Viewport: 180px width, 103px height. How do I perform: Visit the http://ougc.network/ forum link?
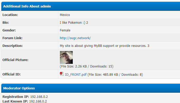75,38
